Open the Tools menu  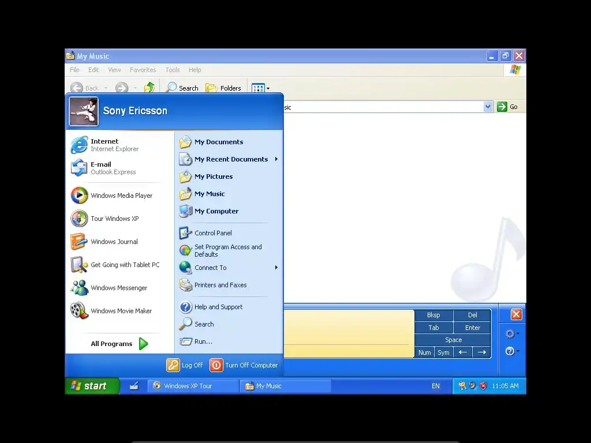tap(172, 70)
